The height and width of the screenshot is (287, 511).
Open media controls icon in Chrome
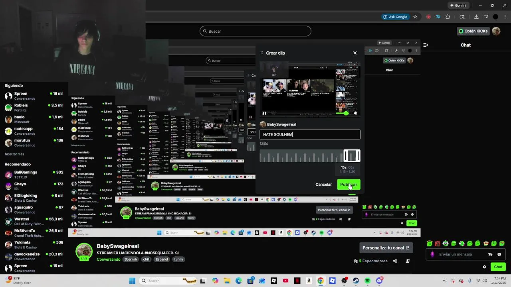click(486, 17)
